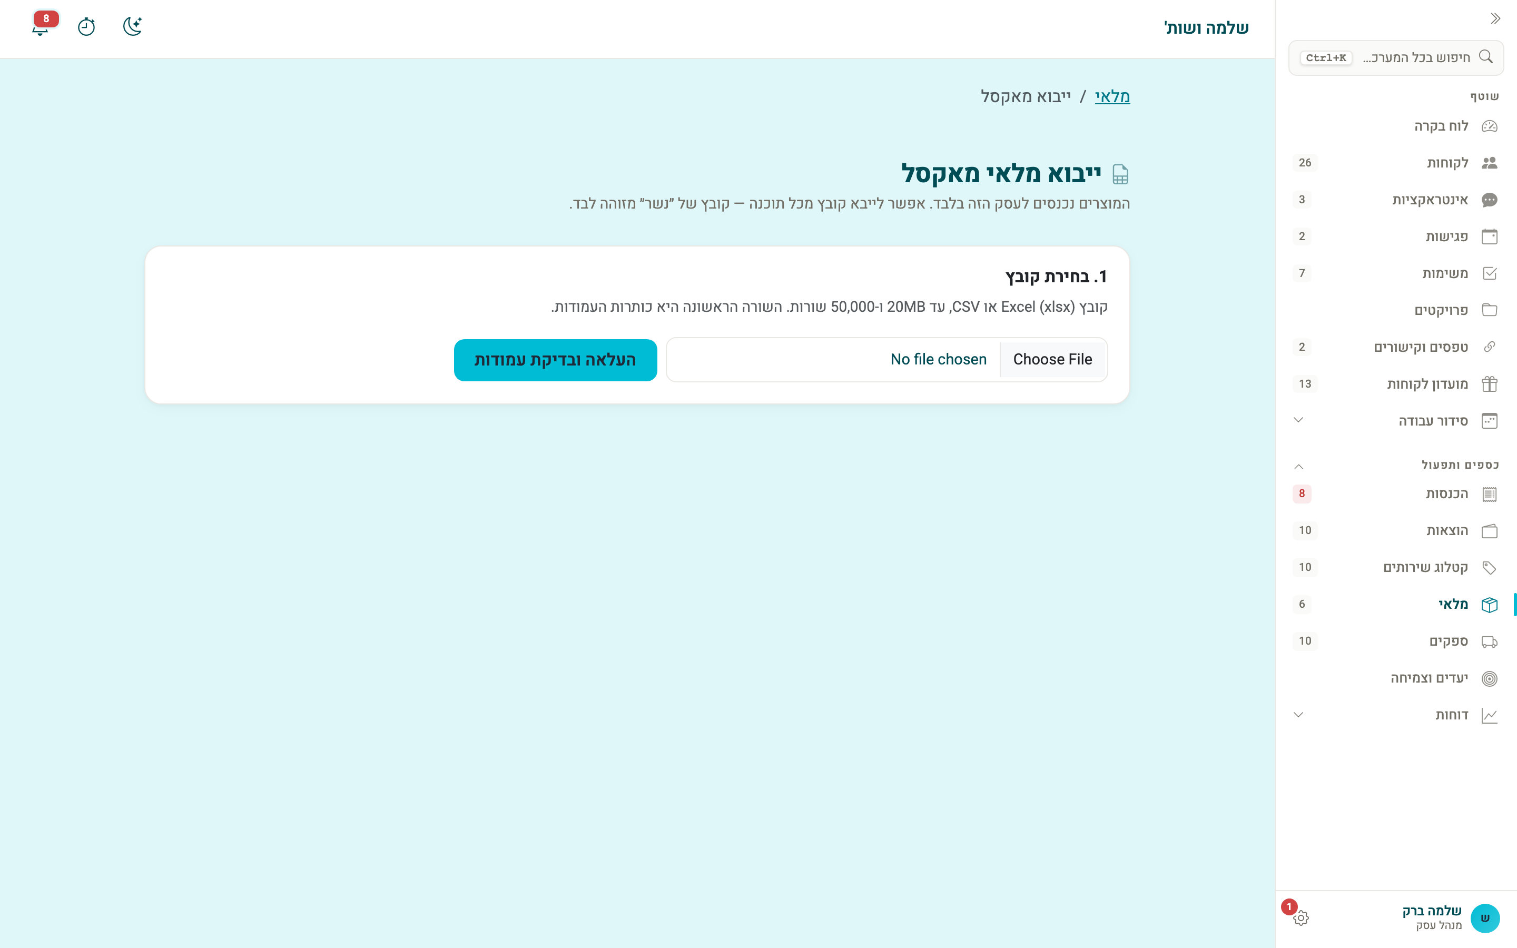
Task: Click the ספקים truck icon
Action: tap(1490, 642)
